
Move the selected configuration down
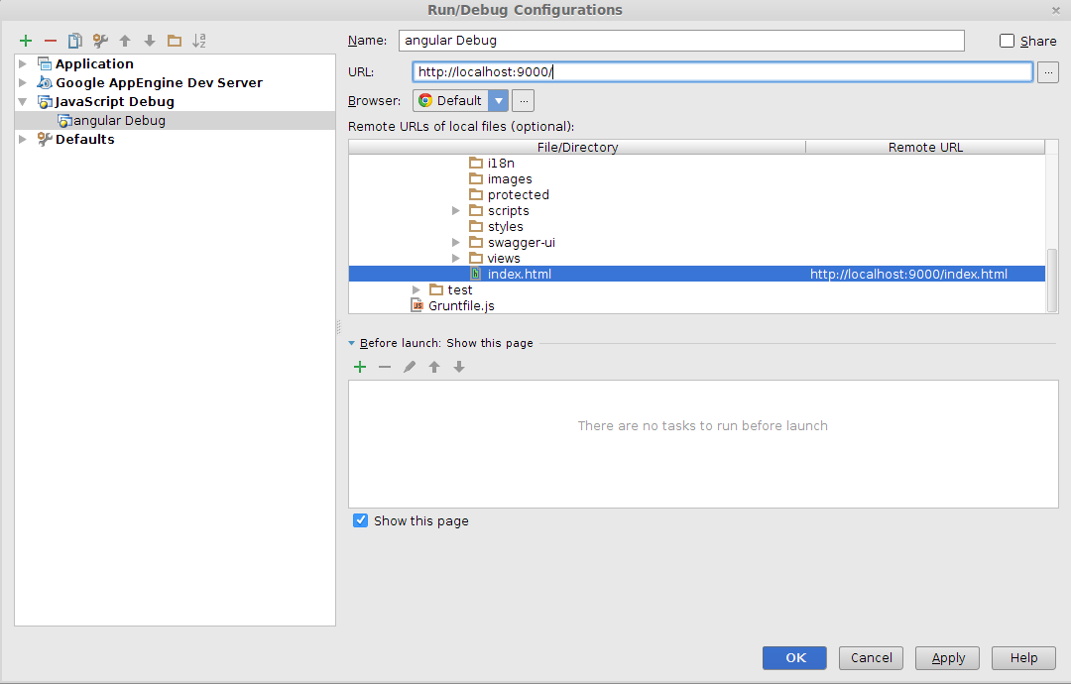click(x=149, y=41)
